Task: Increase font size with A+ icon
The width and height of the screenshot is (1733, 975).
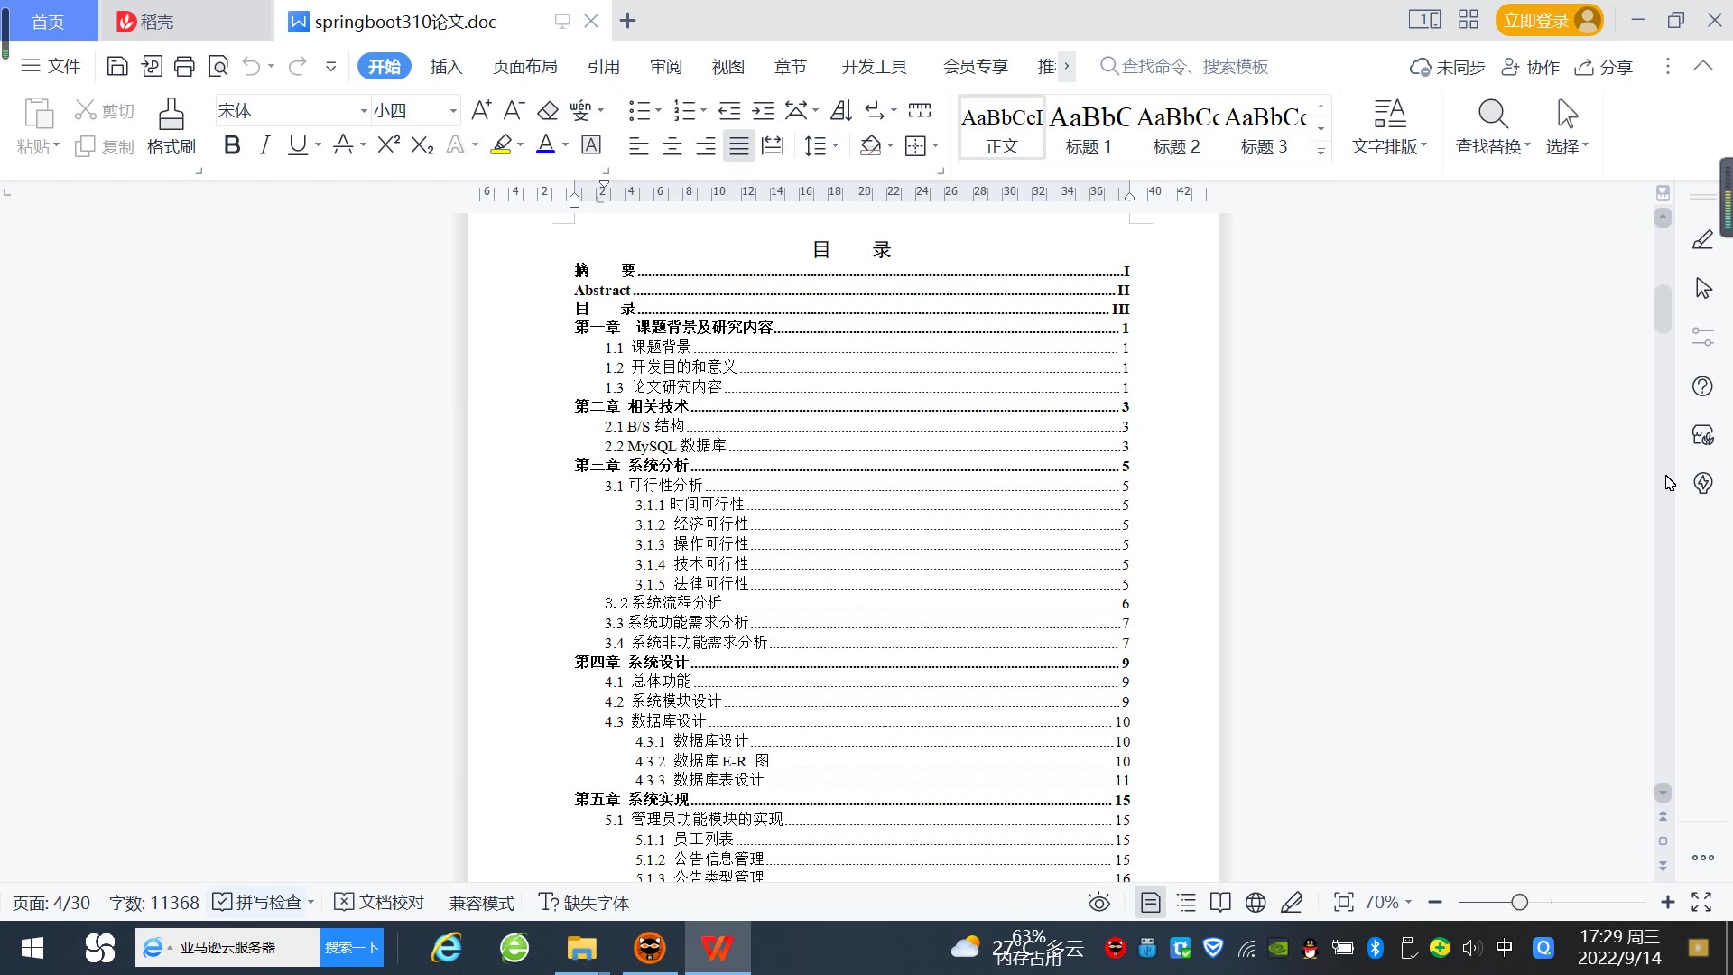Action: point(481,110)
